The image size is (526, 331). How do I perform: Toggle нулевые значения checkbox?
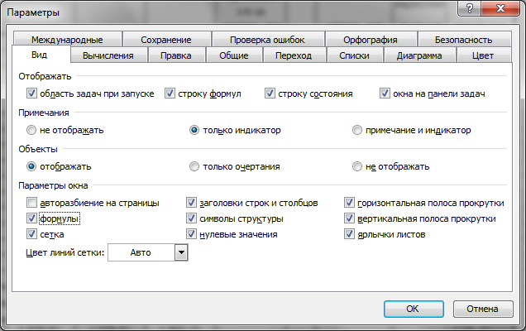click(x=193, y=235)
